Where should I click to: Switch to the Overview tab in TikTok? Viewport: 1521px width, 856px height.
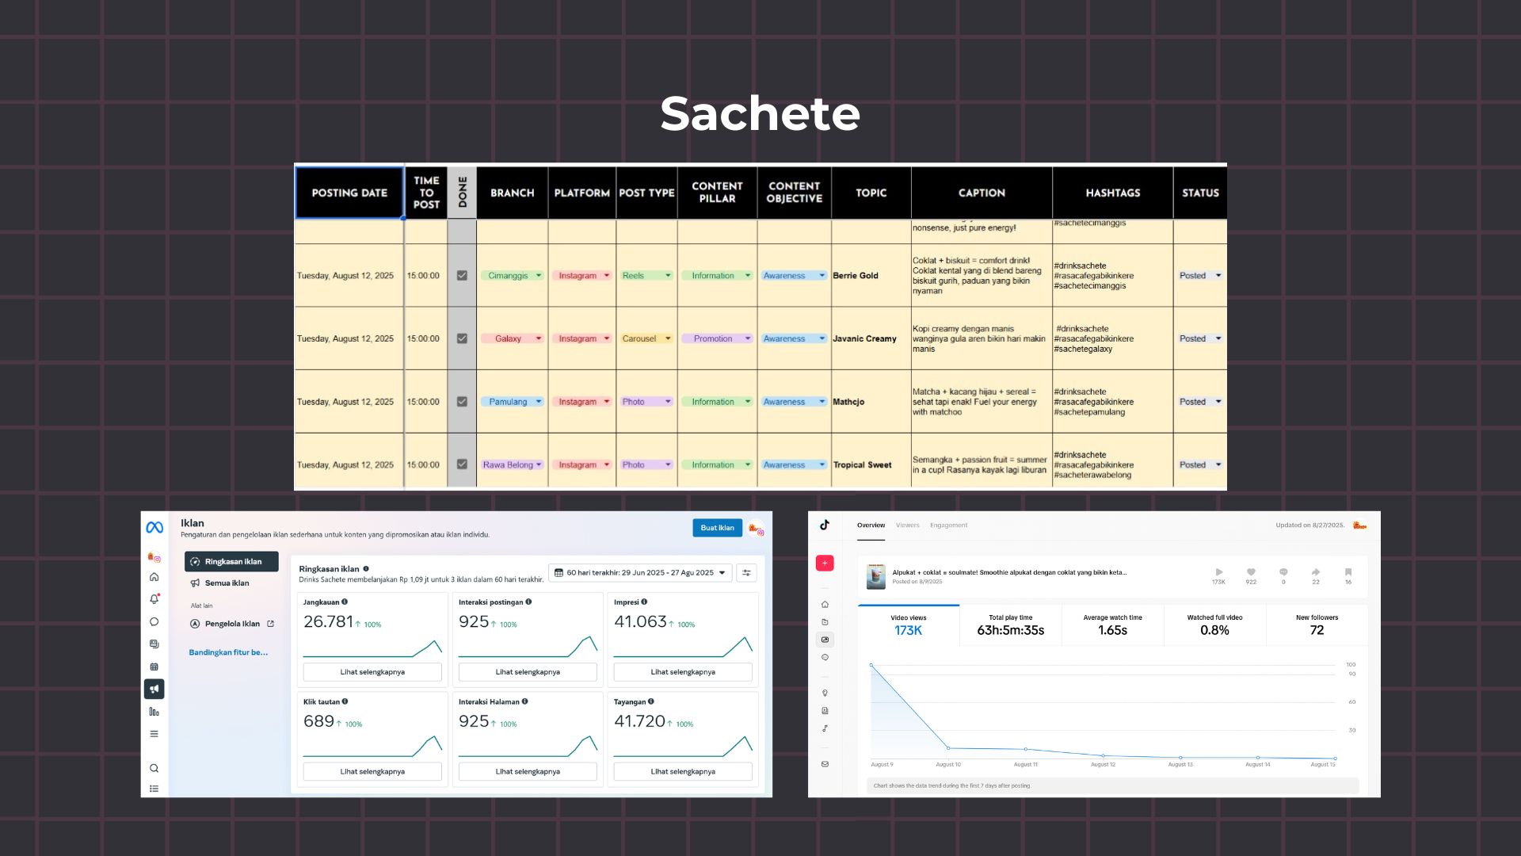pos(871,525)
